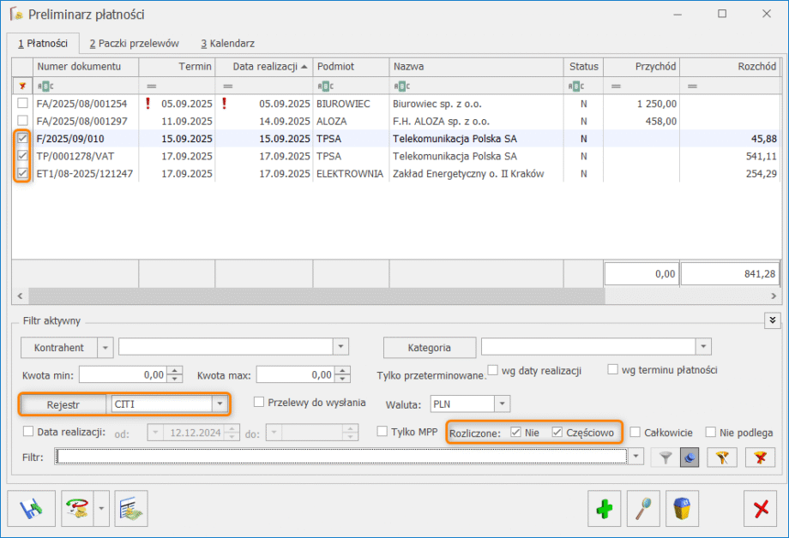This screenshot has height=538, width=789.
Task: Click the magnifying glass preview icon
Action: click(x=643, y=509)
